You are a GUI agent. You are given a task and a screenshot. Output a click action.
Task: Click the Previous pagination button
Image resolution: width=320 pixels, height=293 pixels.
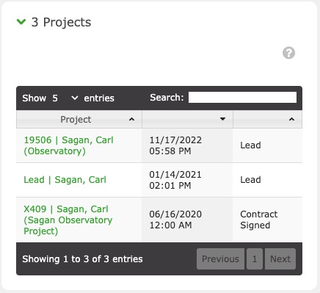pyautogui.click(x=220, y=259)
